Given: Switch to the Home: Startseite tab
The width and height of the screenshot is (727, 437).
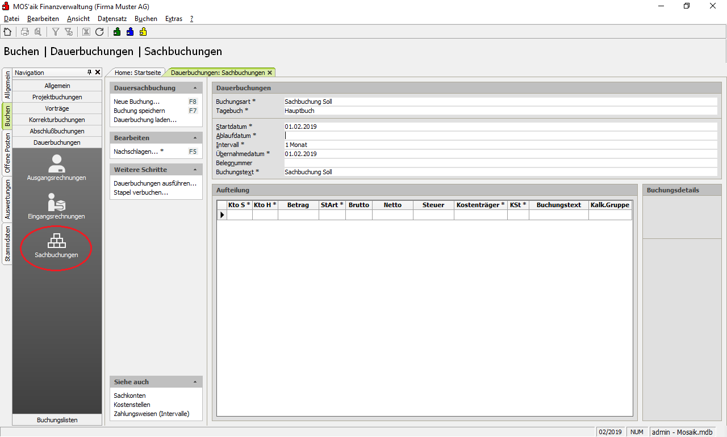Looking at the screenshot, I should point(138,73).
